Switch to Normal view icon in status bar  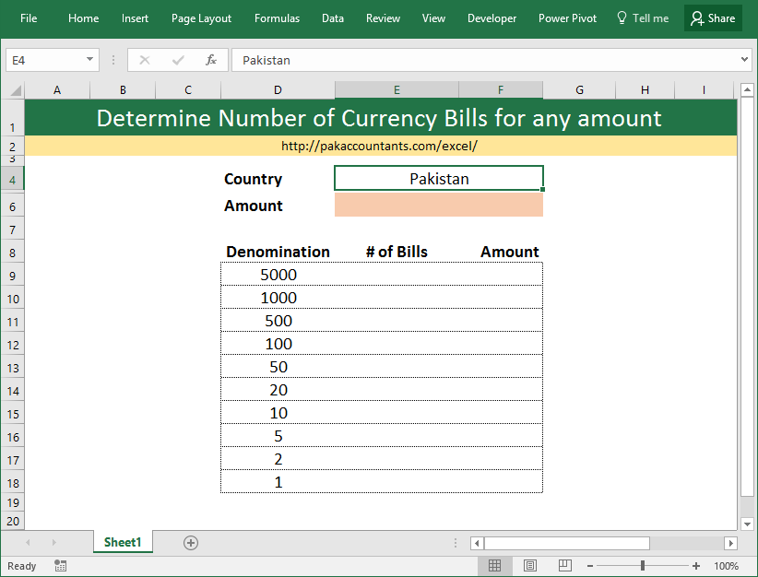coord(494,565)
